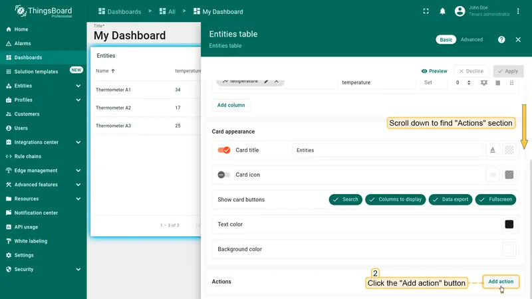Open notifications bell icon
This screenshot has width=532, height=299.
tap(442, 11)
